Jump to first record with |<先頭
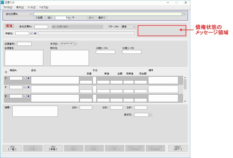The height and width of the screenshot is (158, 233). click(40, 18)
